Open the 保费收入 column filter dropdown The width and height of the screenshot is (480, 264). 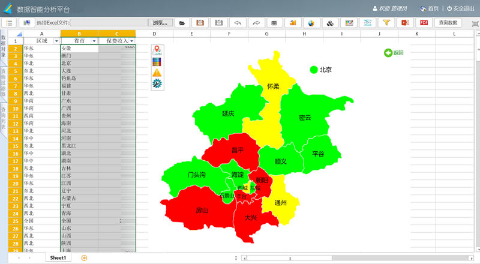point(132,41)
